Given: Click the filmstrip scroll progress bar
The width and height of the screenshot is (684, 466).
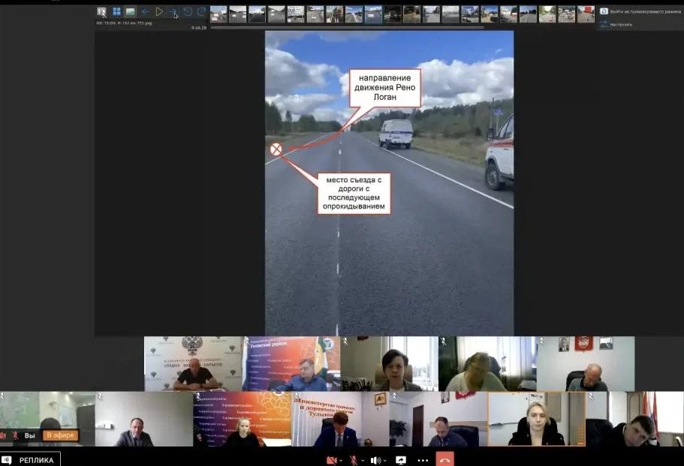Looking at the screenshot, I should point(347,28).
